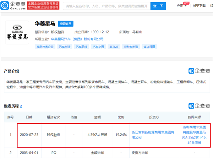Click the 查一下 search button
The height and width of the screenshot is (159, 213).
coord(158,6)
